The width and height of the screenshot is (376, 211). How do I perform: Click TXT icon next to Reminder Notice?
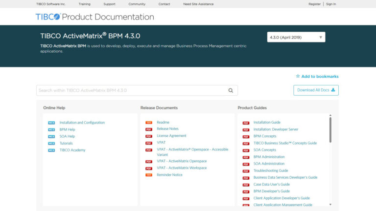click(149, 175)
